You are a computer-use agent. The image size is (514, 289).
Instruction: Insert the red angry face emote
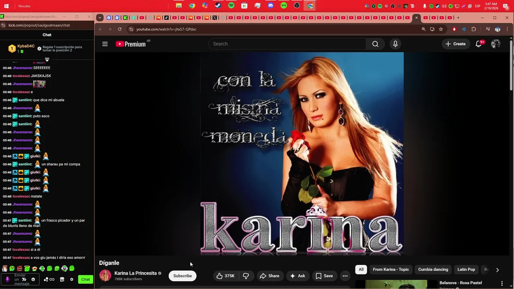tap(19, 269)
